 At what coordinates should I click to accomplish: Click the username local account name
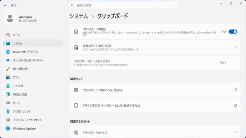[26, 17]
